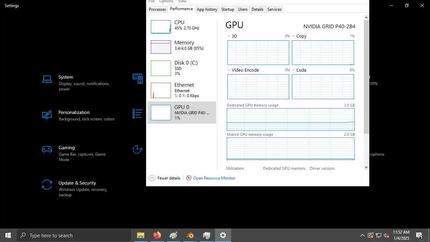Open the File menu in Task Manager
The width and height of the screenshot is (430, 242).
[152, 1]
